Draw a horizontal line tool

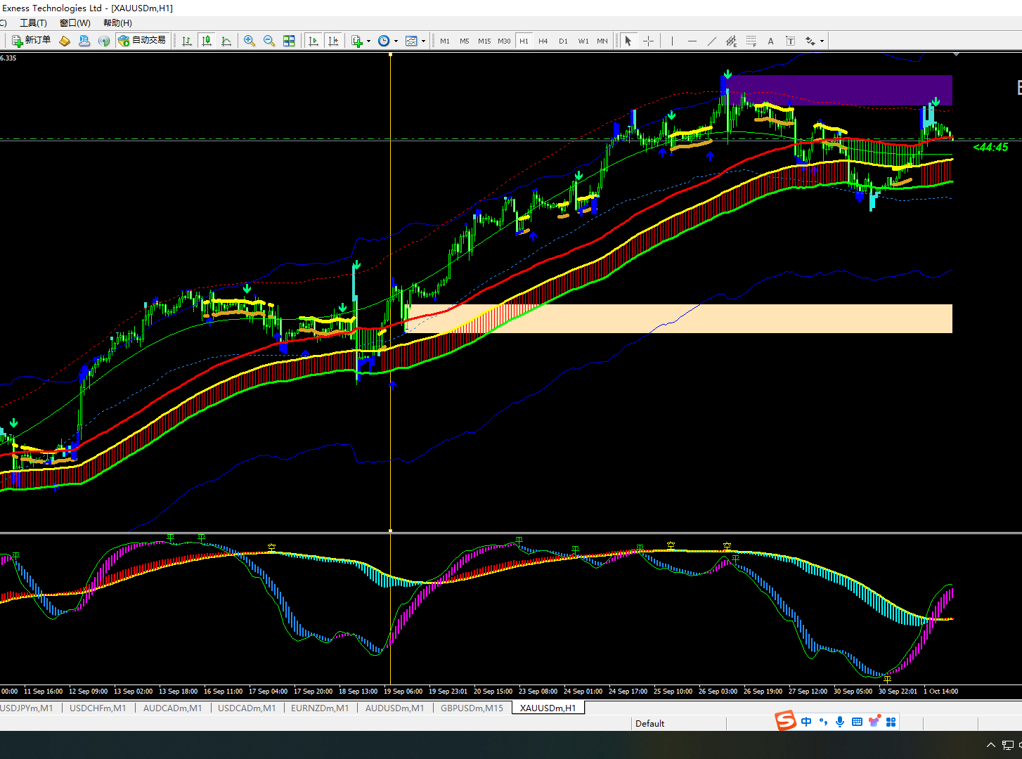pyautogui.click(x=692, y=41)
